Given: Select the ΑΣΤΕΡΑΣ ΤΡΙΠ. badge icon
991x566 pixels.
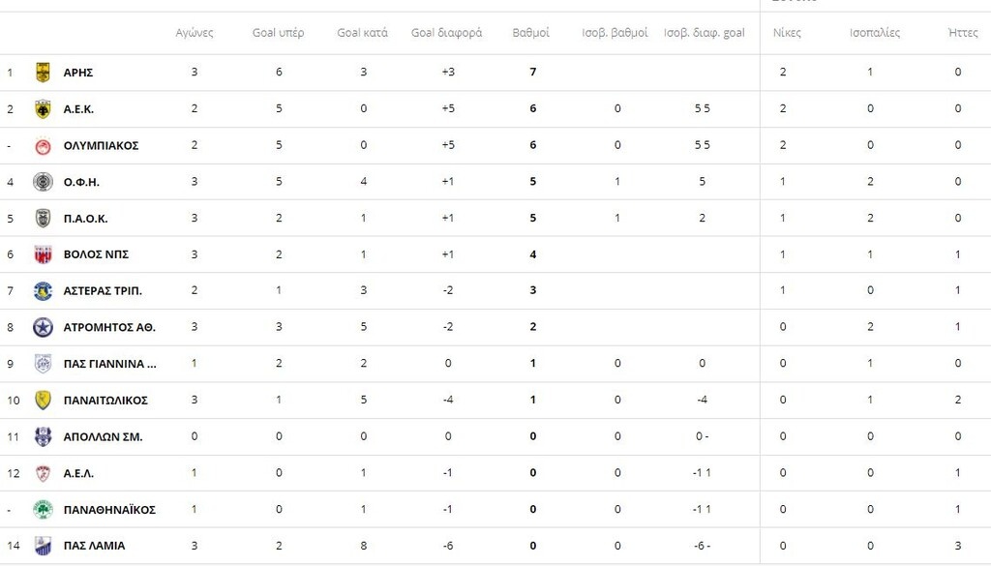Looking at the screenshot, I should click(43, 291).
